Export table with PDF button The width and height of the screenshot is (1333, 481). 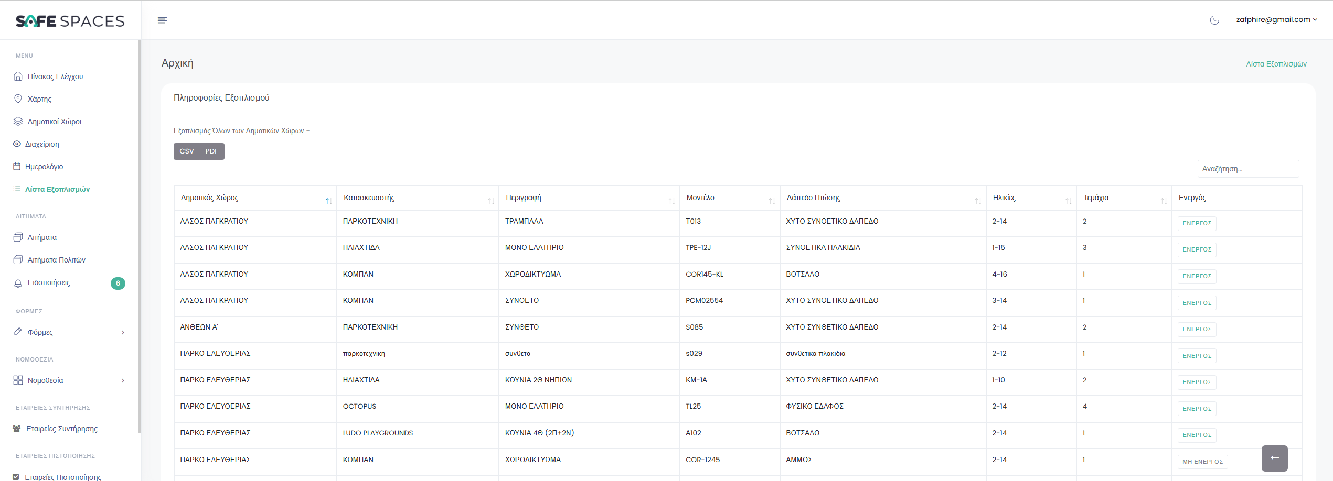click(x=211, y=151)
